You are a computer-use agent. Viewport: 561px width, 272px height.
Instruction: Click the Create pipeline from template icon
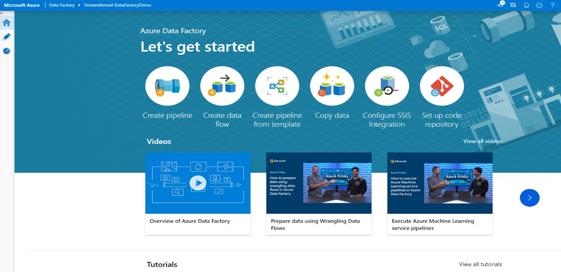click(277, 86)
